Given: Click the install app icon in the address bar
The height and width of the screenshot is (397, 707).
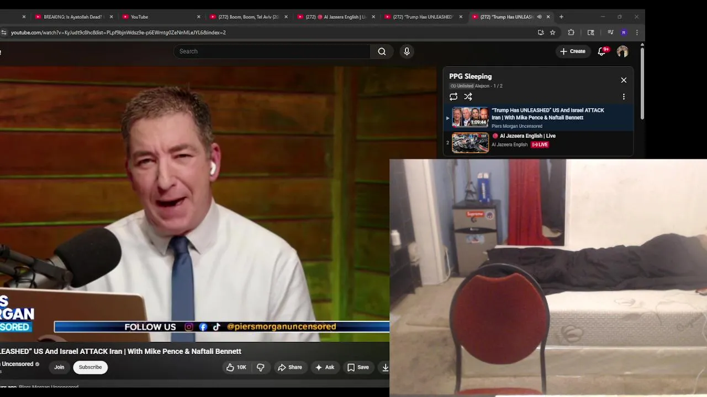Looking at the screenshot, I should pyautogui.click(x=541, y=33).
